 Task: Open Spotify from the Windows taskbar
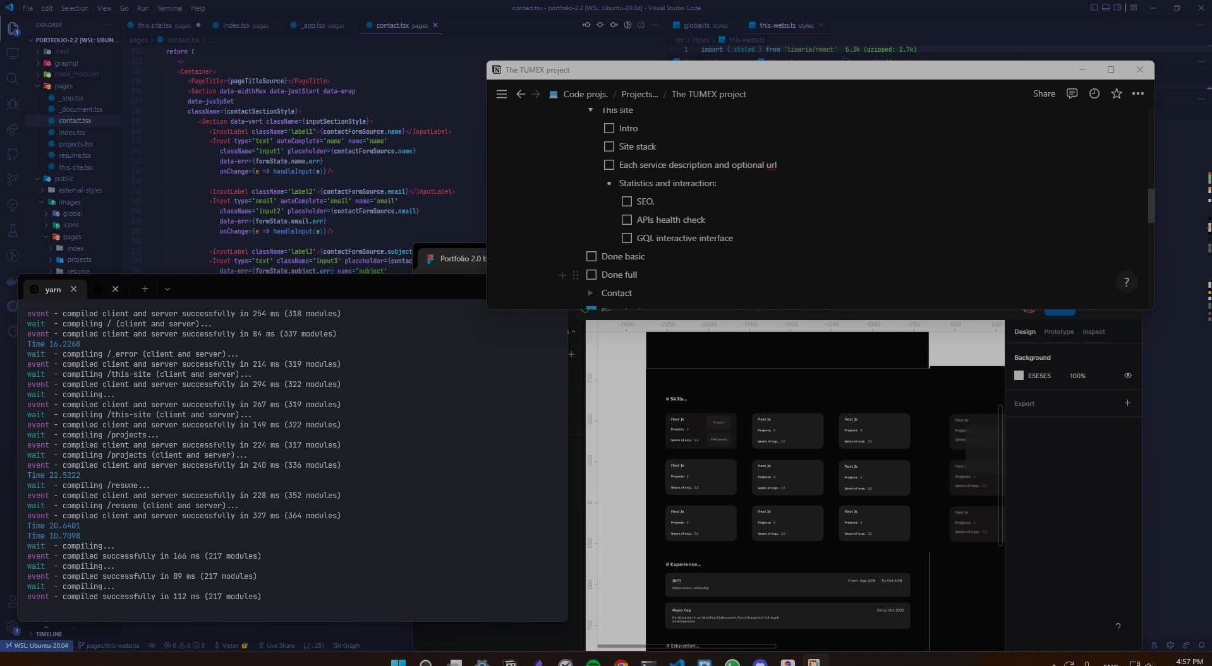(593, 662)
